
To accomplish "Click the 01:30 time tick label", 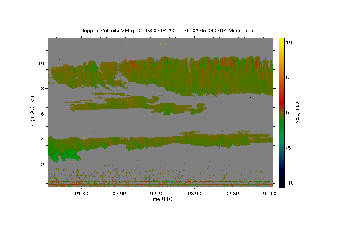I will 81,194.
